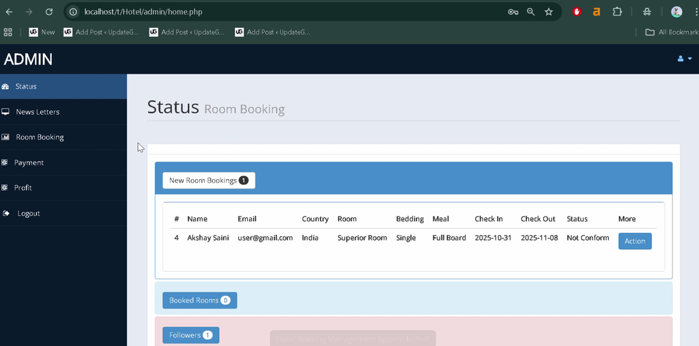Click the Name column header
The width and height of the screenshot is (699, 346).
pyautogui.click(x=197, y=219)
